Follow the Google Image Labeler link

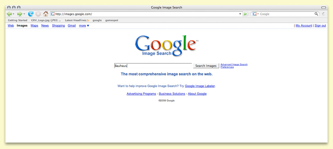(200, 86)
